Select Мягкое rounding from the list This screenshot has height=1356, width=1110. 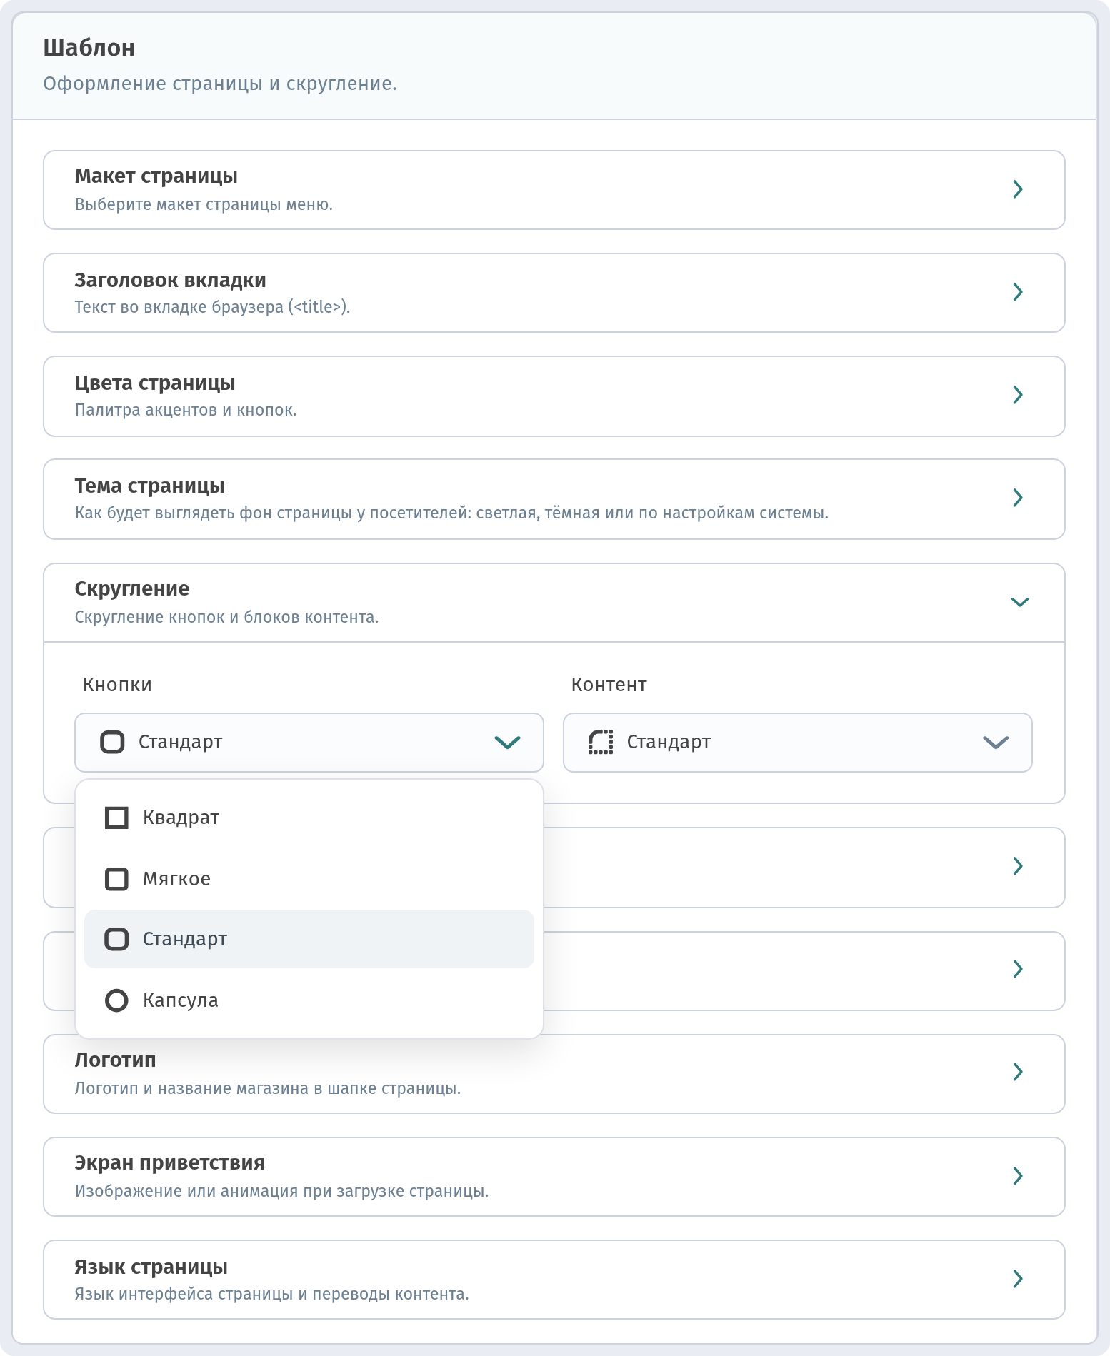tap(309, 879)
